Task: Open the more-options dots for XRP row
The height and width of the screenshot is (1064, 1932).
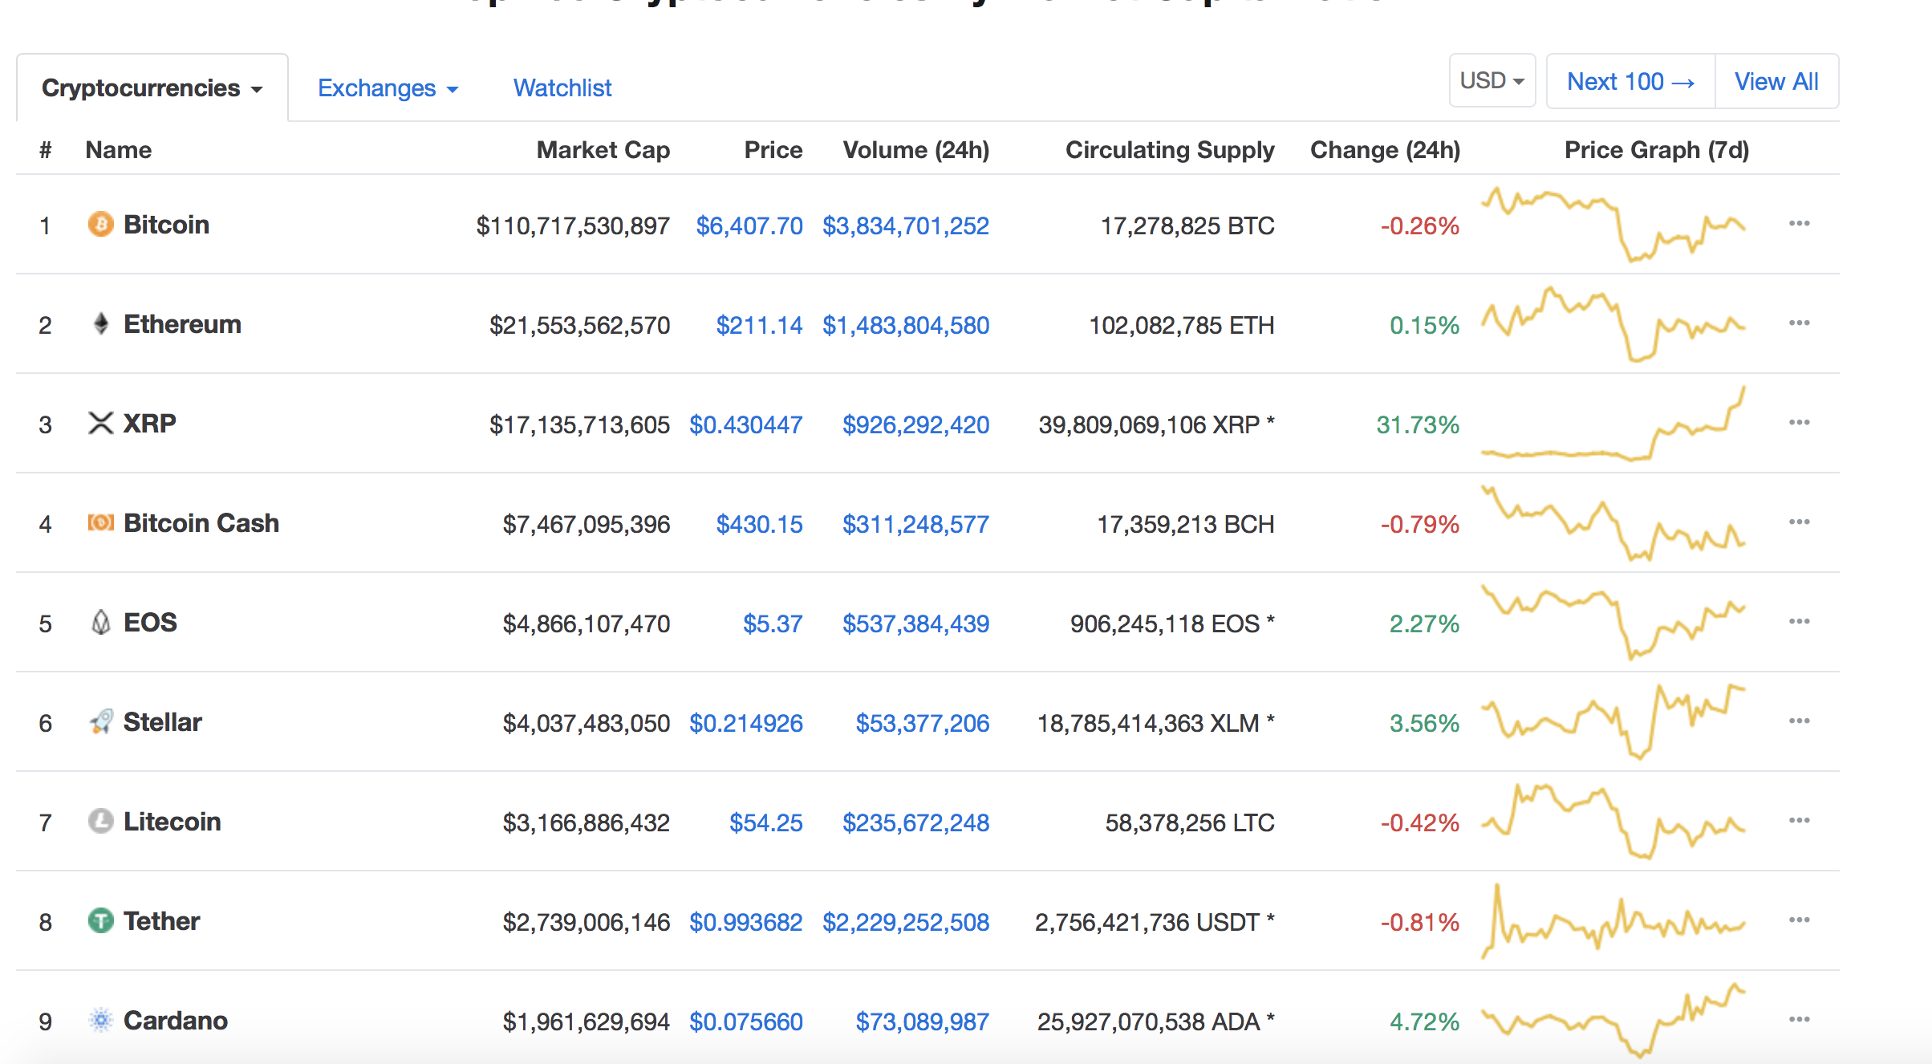Action: 1799,422
